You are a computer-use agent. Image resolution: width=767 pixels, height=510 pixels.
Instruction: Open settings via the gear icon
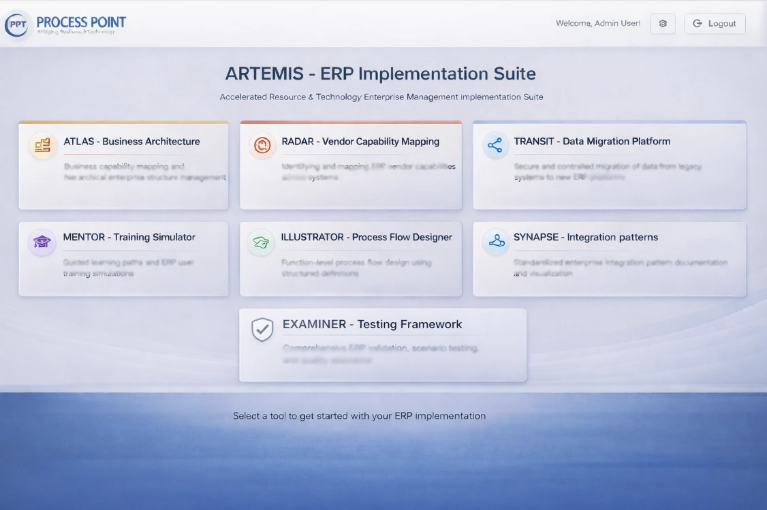point(663,23)
